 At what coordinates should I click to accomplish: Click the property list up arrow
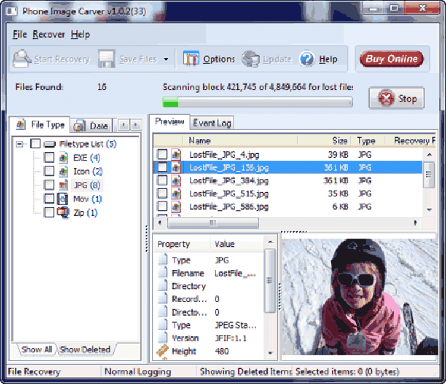pyautogui.click(x=270, y=242)
